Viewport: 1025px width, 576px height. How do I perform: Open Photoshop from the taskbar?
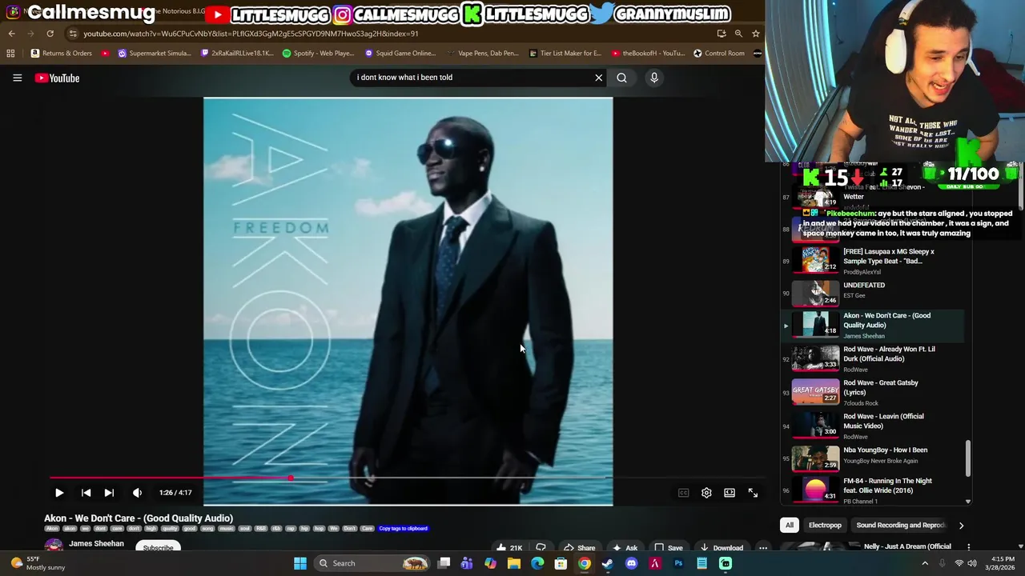point(678,563)
